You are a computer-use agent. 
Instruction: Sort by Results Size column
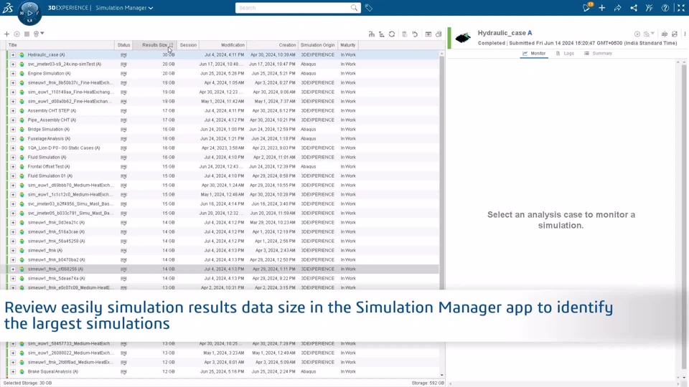click(x=154, y=44)
